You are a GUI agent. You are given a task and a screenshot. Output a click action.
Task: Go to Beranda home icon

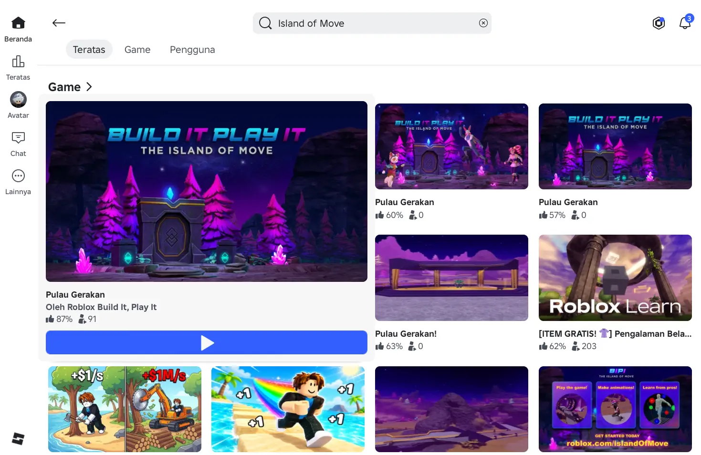pyautogui.click(x=18, y=23)
